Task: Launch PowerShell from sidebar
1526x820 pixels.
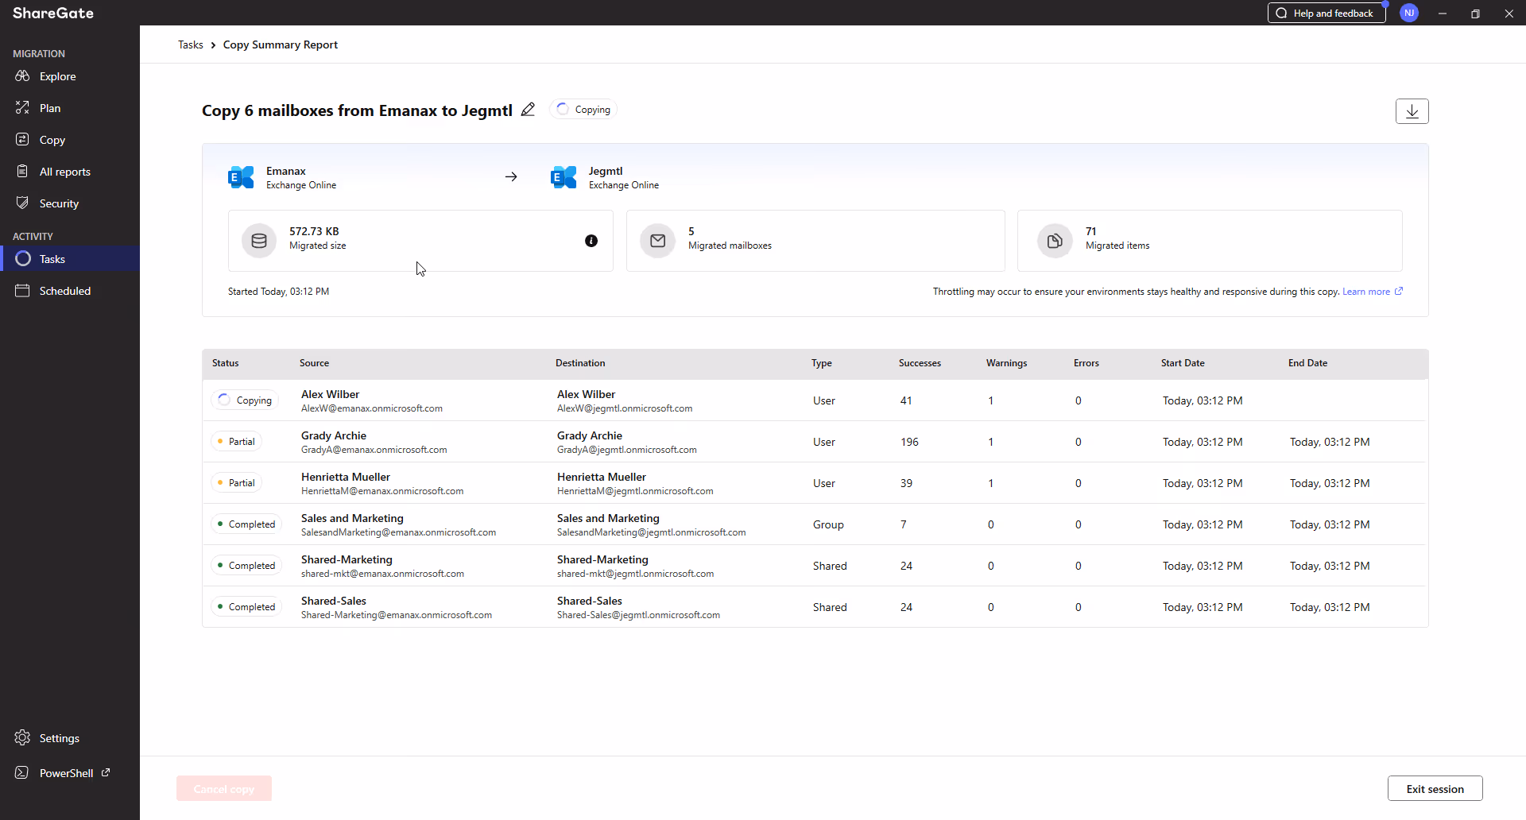Action: click(x=67, y=773)
